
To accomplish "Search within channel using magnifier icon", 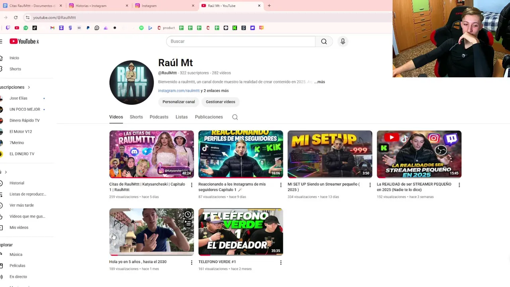I will coord(235,117).
